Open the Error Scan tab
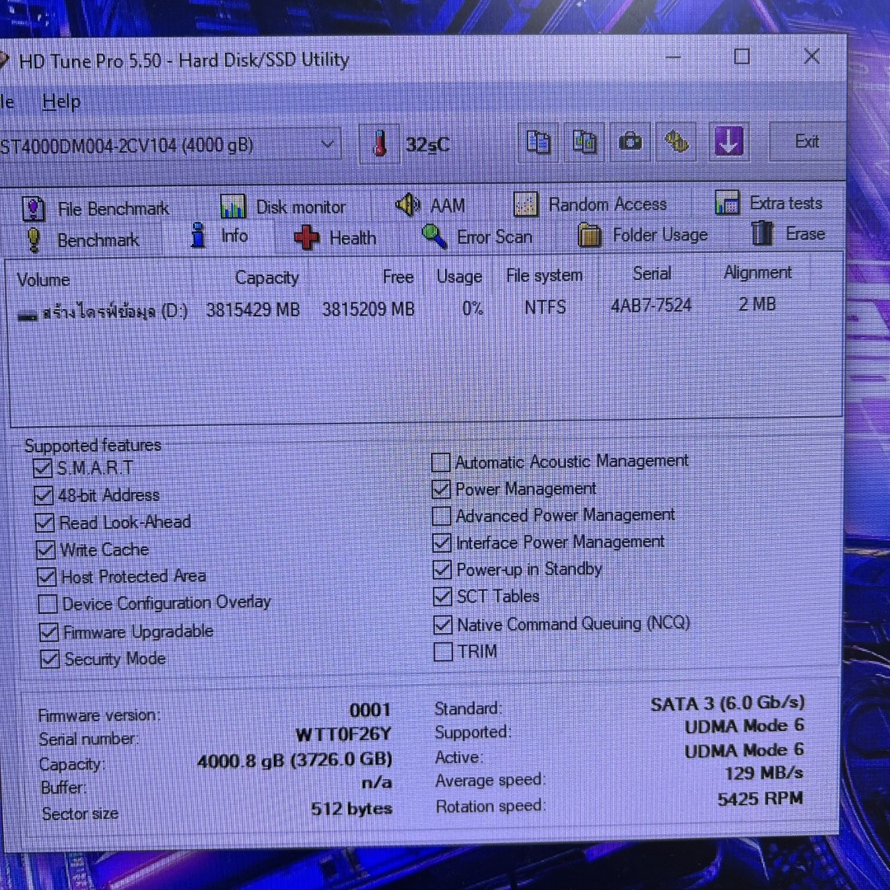 [x=478, y=237]
